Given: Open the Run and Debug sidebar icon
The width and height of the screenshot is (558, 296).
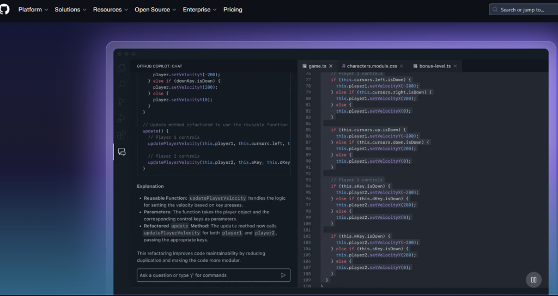Looking at the screenshot, I should coord(122,118).
